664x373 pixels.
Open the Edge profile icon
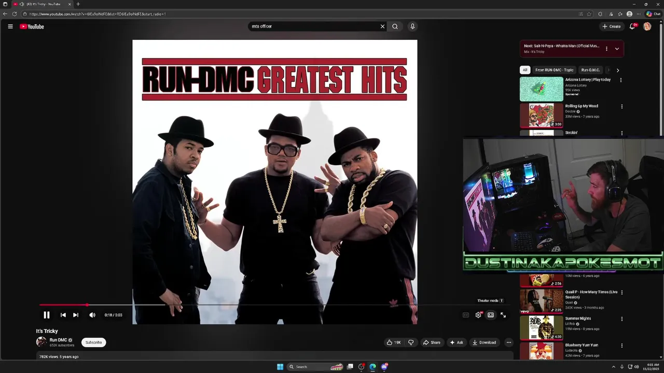(x=630, y=14)
